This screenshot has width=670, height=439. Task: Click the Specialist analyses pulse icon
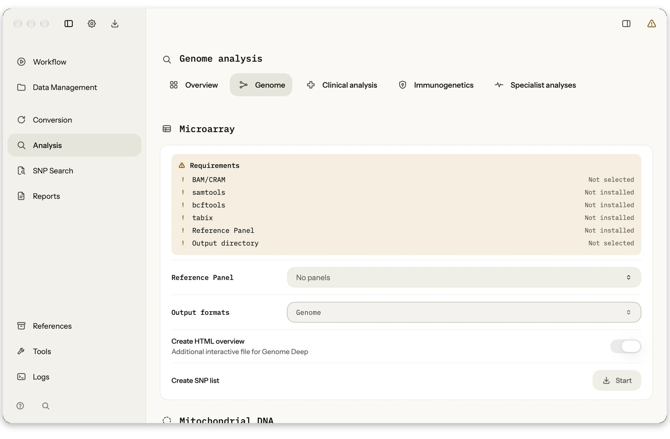coord(499,85)
